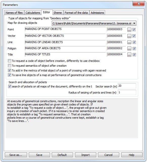Open Format of the data tab
The height and width of the screenshot is (162, 147).
(76, 13)
